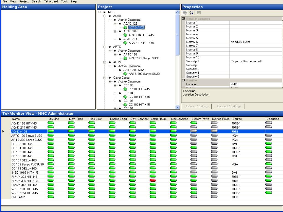
Task: Open the Property Pages toolbar icon
Action: pyautogui.click(x=198, y=13)
